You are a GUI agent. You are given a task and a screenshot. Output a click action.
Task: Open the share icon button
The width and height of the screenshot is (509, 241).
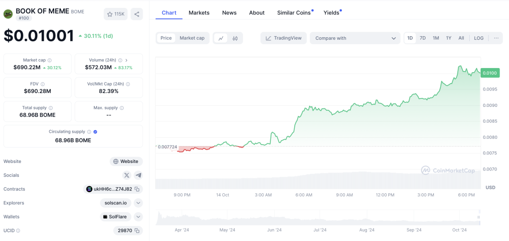click(x=137, y=14)
